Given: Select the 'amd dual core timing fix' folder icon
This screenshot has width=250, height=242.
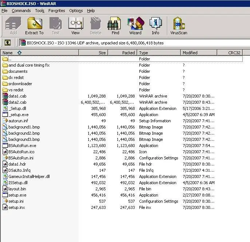Looking at the screenshot, I should point(5,65).
